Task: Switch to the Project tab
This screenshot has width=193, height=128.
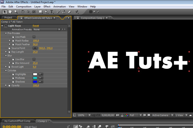Action: [8, 18]
